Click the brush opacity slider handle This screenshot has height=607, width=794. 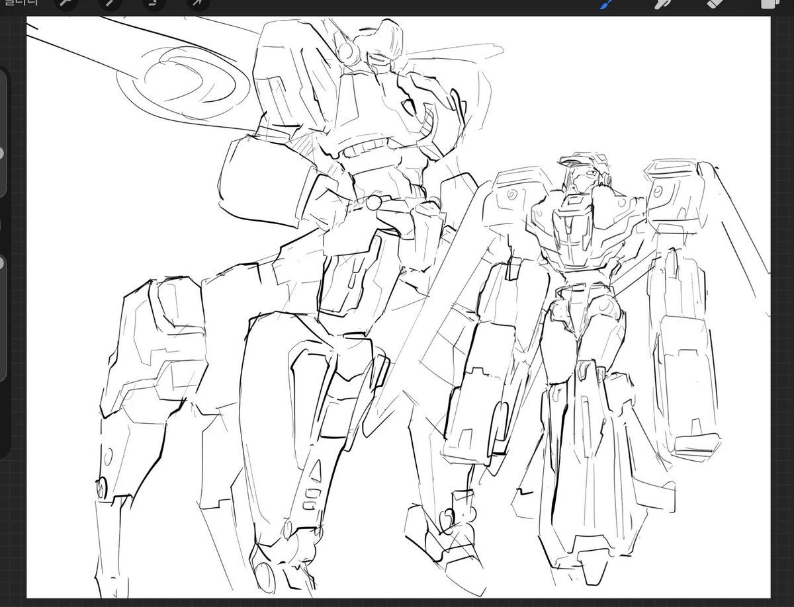[x=2, y=263]
